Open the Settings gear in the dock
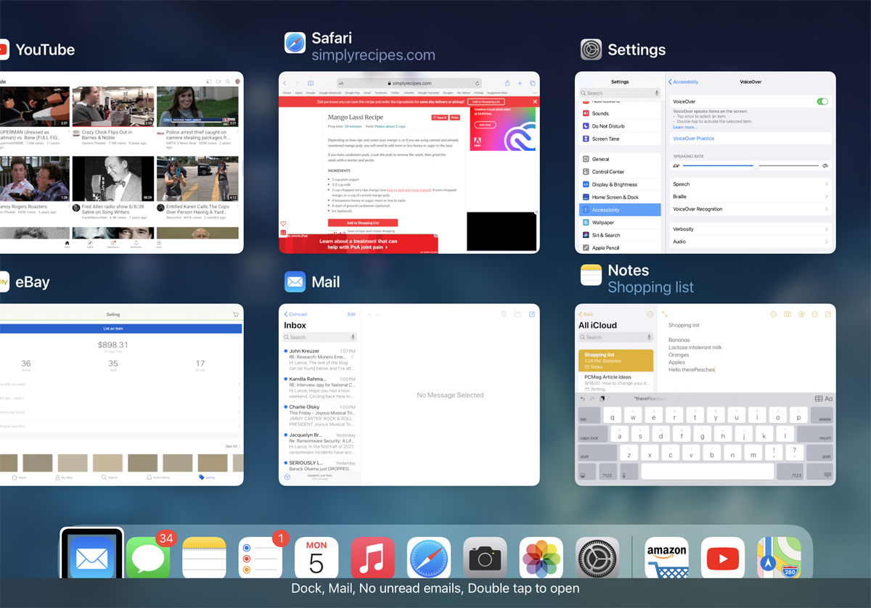The height and width of the screenshot is (608, 871). pyautogui.click(x=597, y=558)
